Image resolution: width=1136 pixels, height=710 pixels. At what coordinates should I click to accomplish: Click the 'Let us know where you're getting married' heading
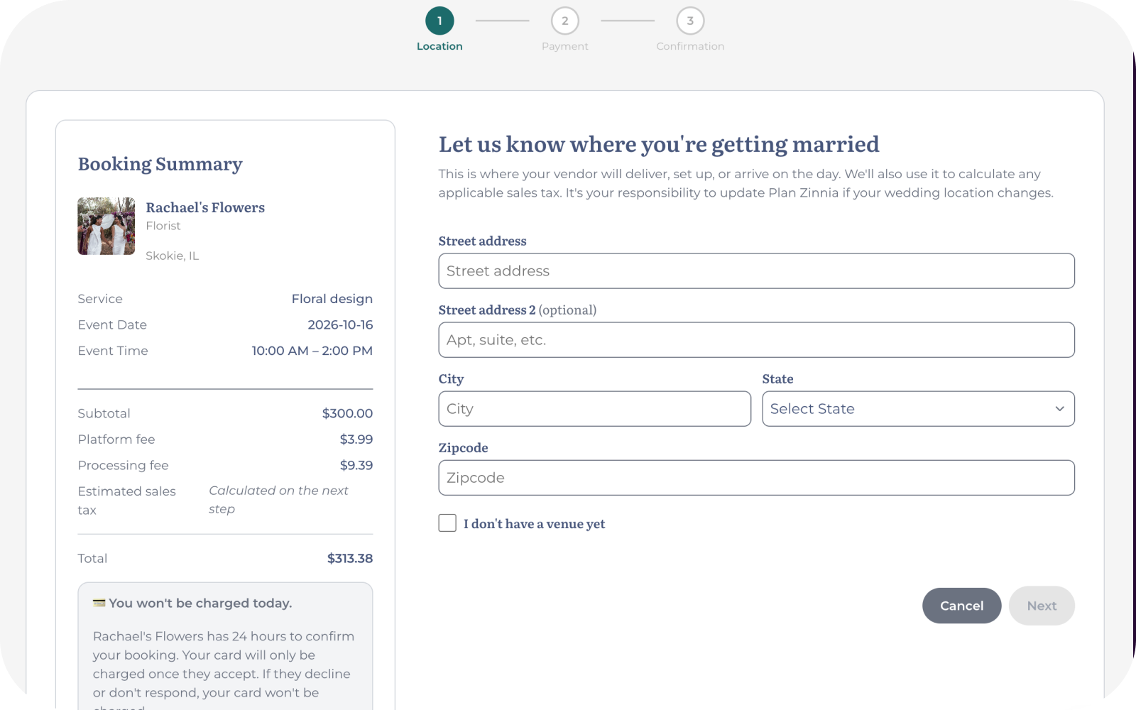(x=659, y=144)
